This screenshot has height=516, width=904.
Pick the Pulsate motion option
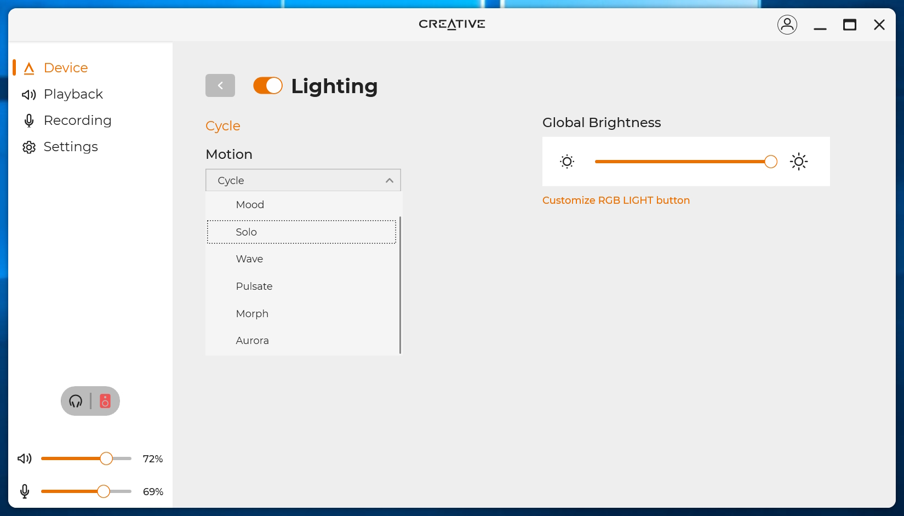point(254,286)
